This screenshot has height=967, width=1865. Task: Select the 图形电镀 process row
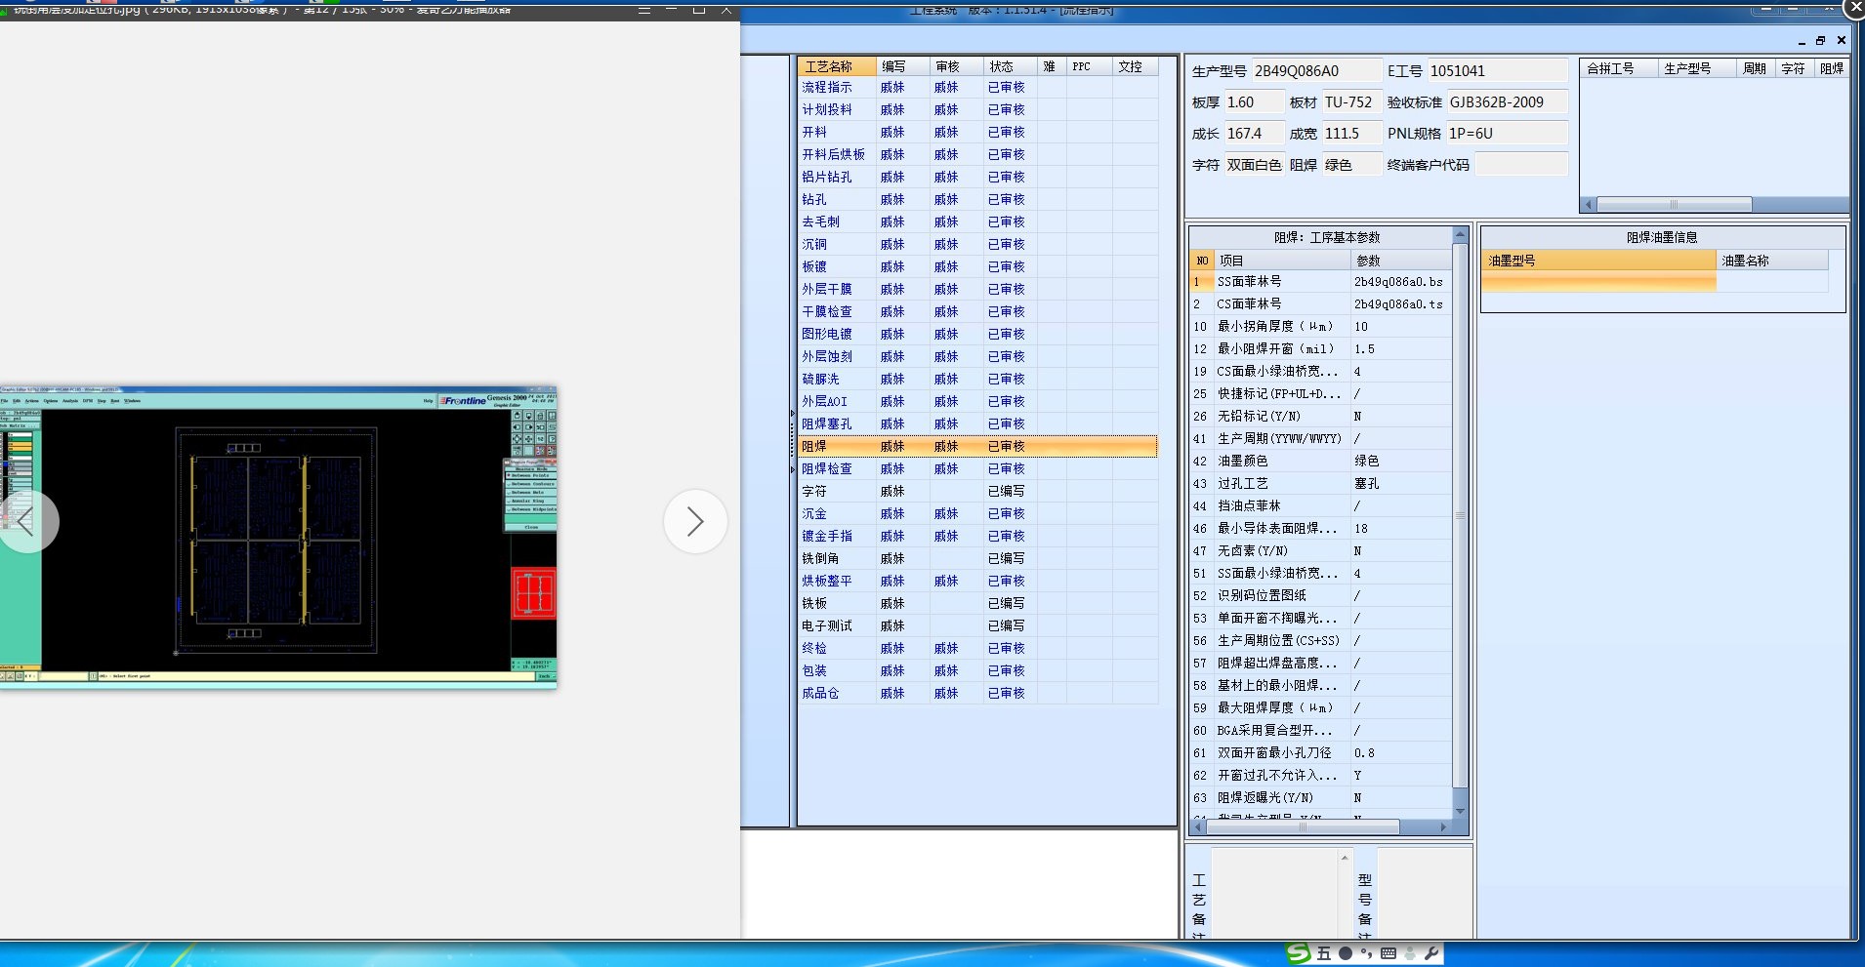[977, 335]
